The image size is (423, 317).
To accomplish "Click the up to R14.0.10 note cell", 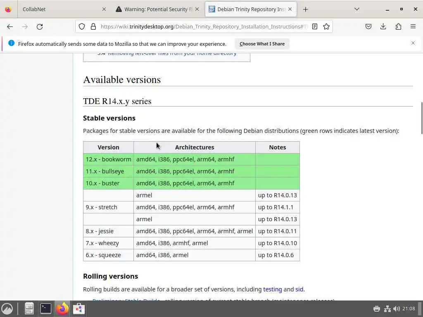I will [x=278, y=243].
